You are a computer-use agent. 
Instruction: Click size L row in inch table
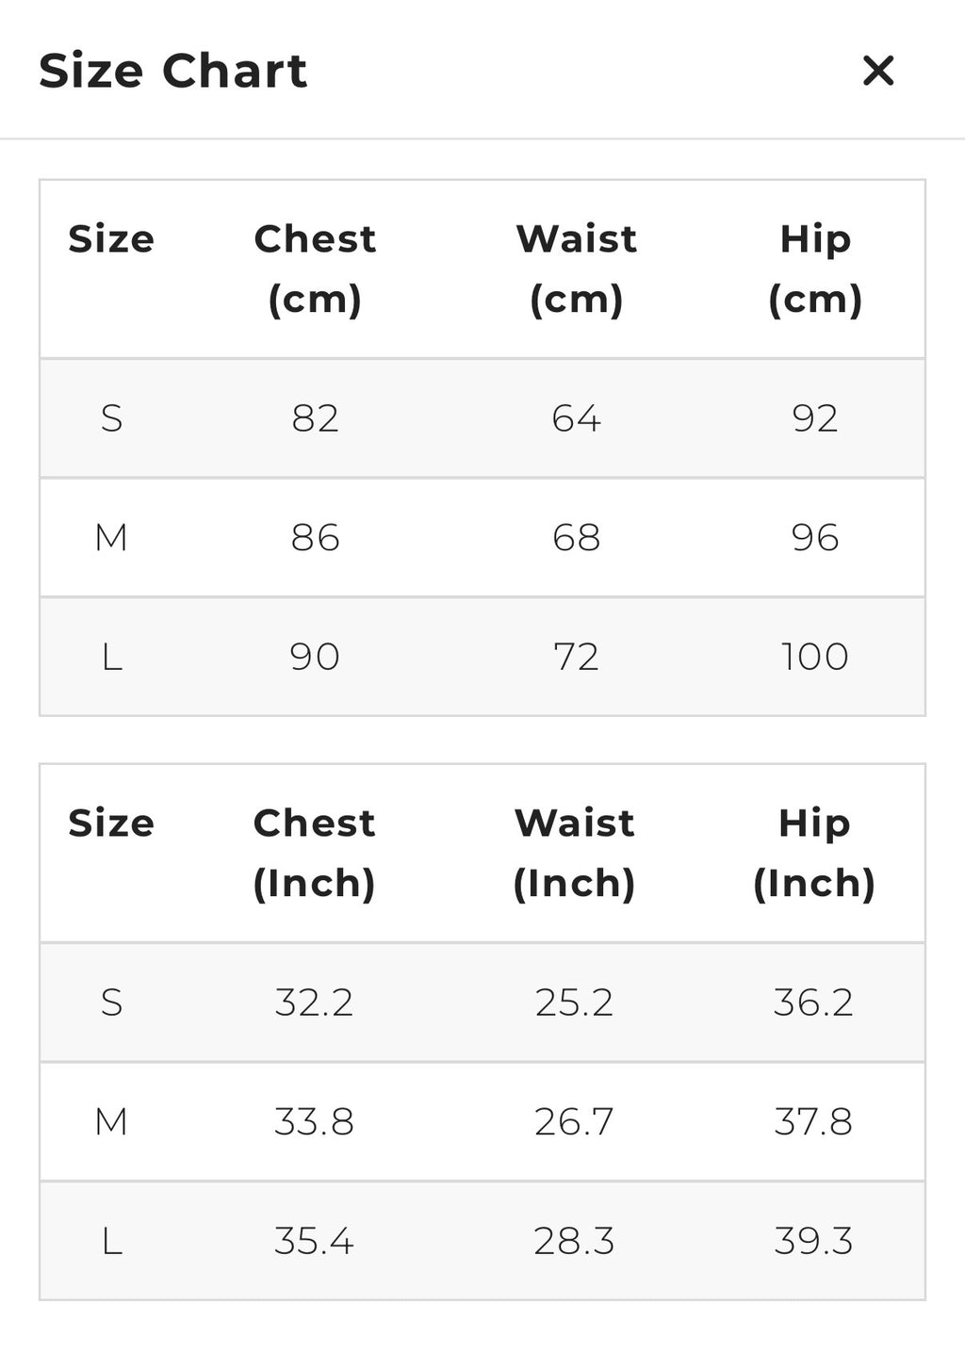coord(111,1241)
